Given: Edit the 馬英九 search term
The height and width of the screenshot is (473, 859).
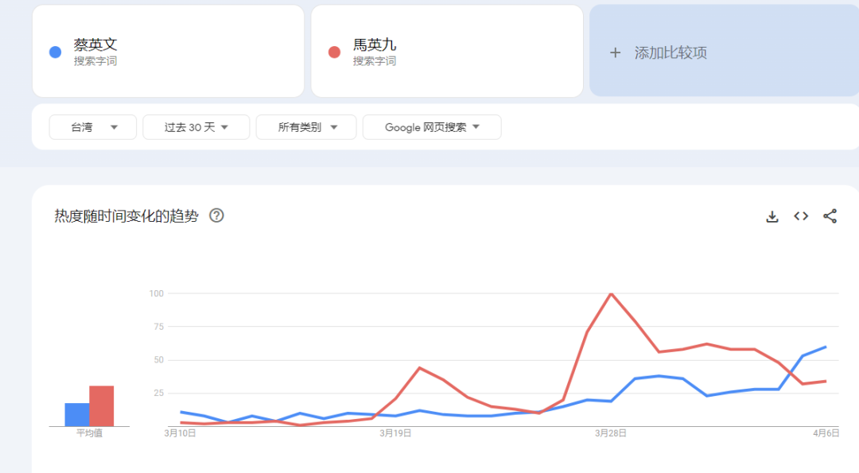Looking at the screenshot, I should coord(375,45).
